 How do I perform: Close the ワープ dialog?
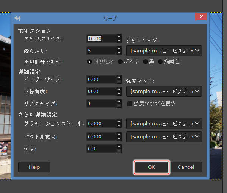coord(201,17)
